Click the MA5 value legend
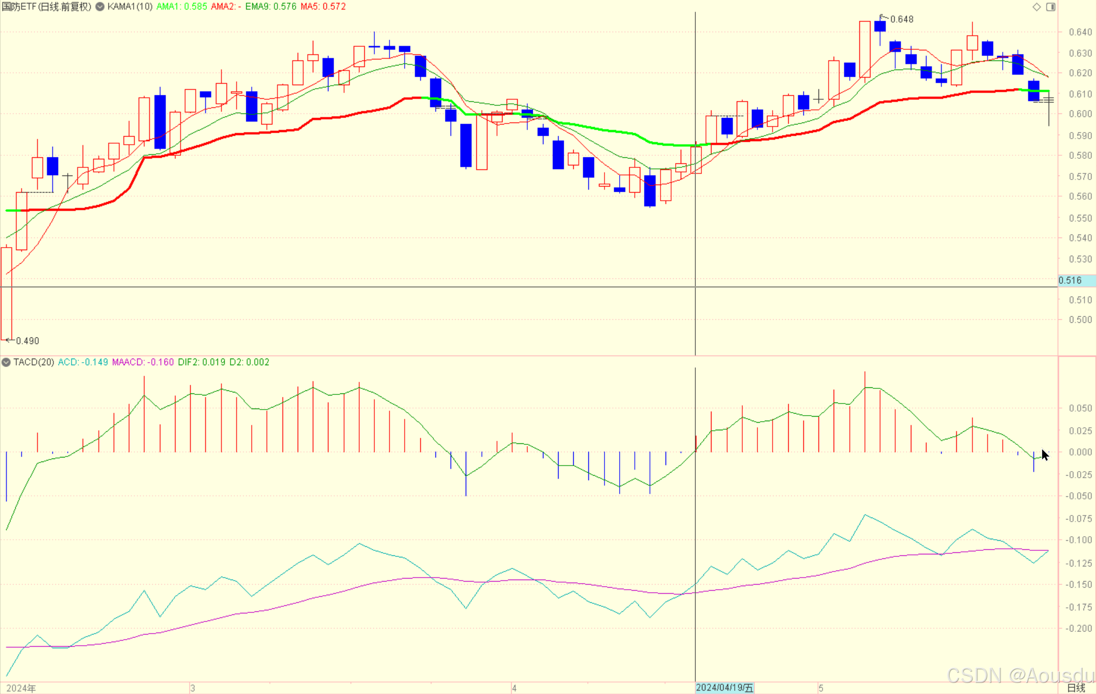The image size is (1097, 694). [x=323, y=7]
